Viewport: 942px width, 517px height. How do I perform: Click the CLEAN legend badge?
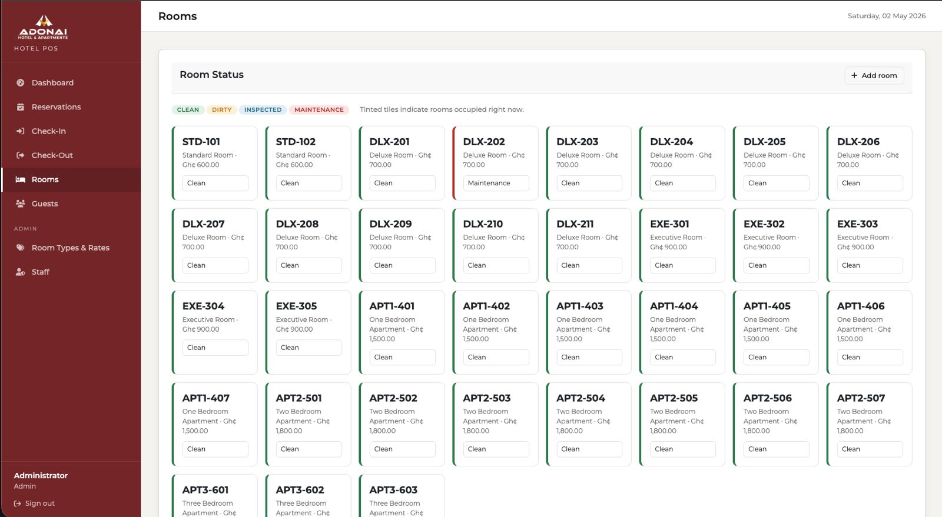coord(188,110)
